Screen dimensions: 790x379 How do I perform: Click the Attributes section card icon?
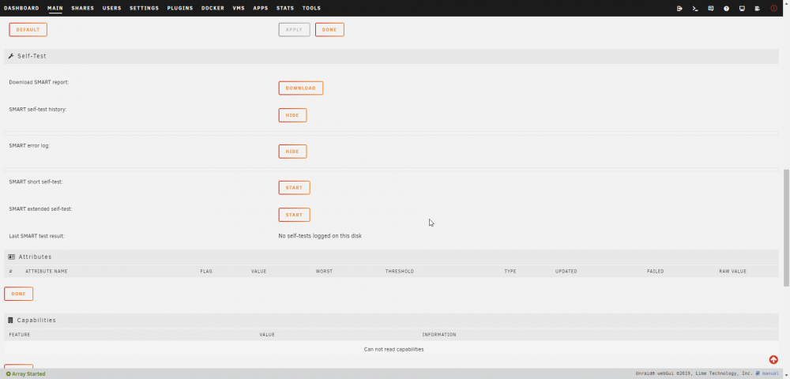coord(12,257)
